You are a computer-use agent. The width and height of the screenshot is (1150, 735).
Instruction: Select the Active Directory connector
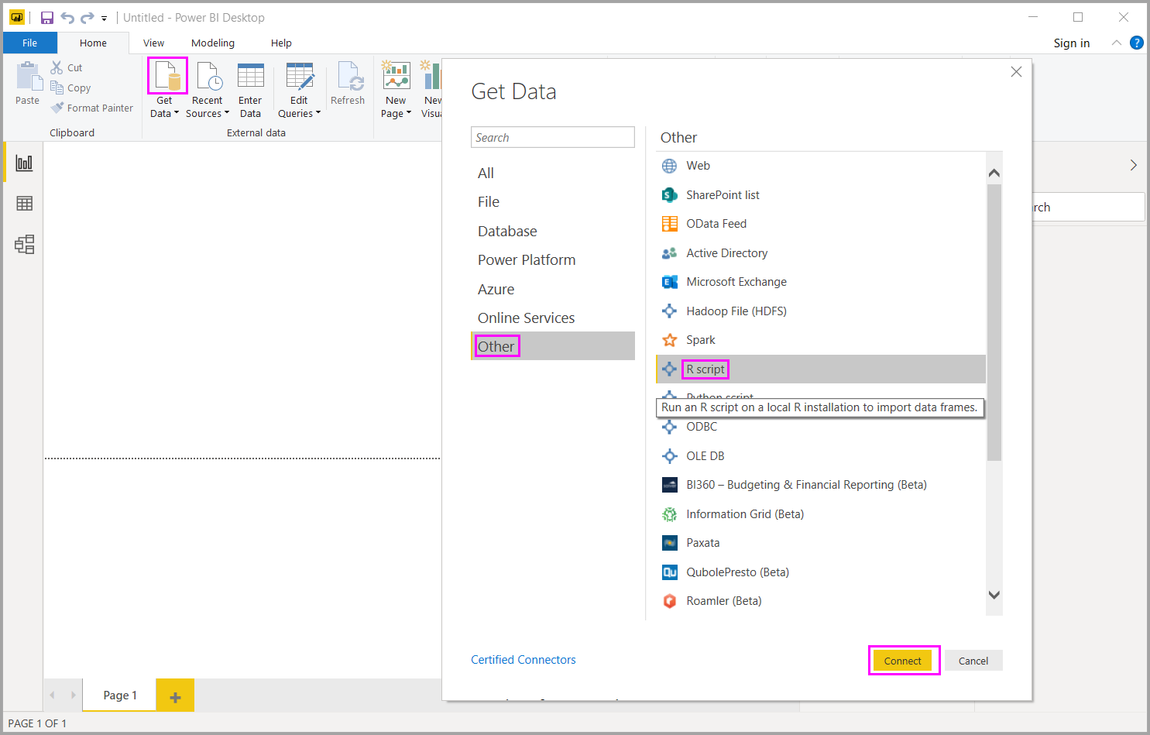(x=821, y=253)
